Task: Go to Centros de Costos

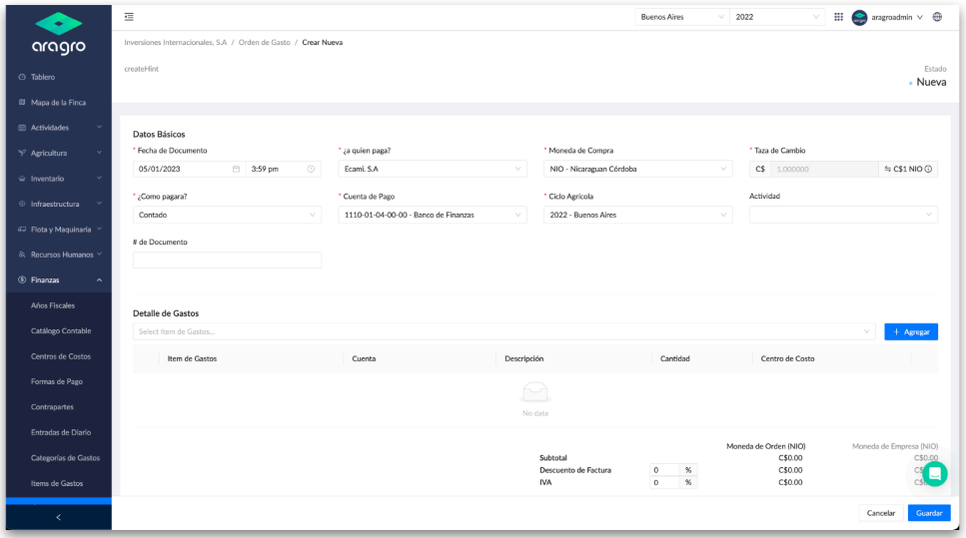Action: 61,356
